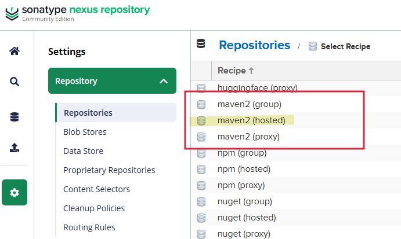Click the icon next to huggingface (proxy)
Screen dimensions: 401x239
(201, 88)
